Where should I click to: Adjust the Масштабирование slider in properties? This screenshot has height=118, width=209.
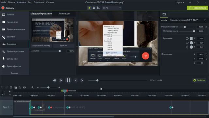(185, 27)
